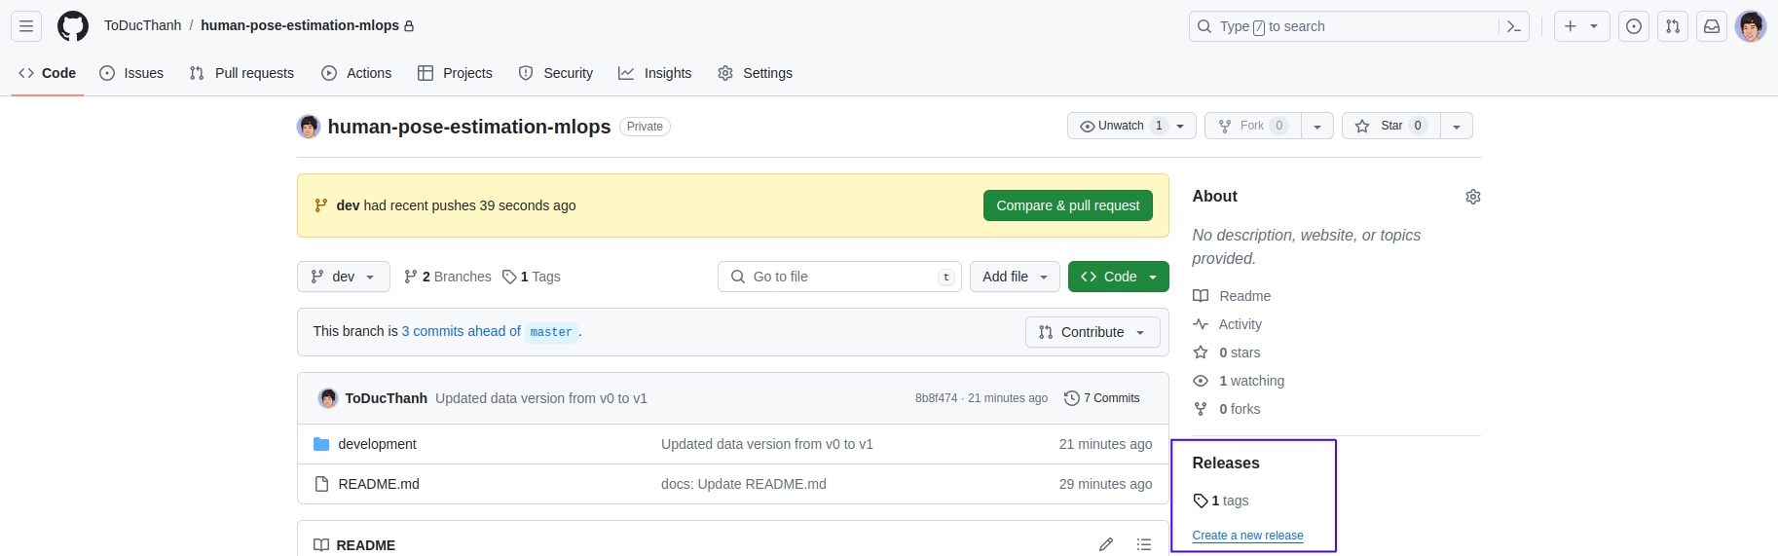The image size is (1778, 556).
Task: Switch to the Security tab
Action: [556, 73]
